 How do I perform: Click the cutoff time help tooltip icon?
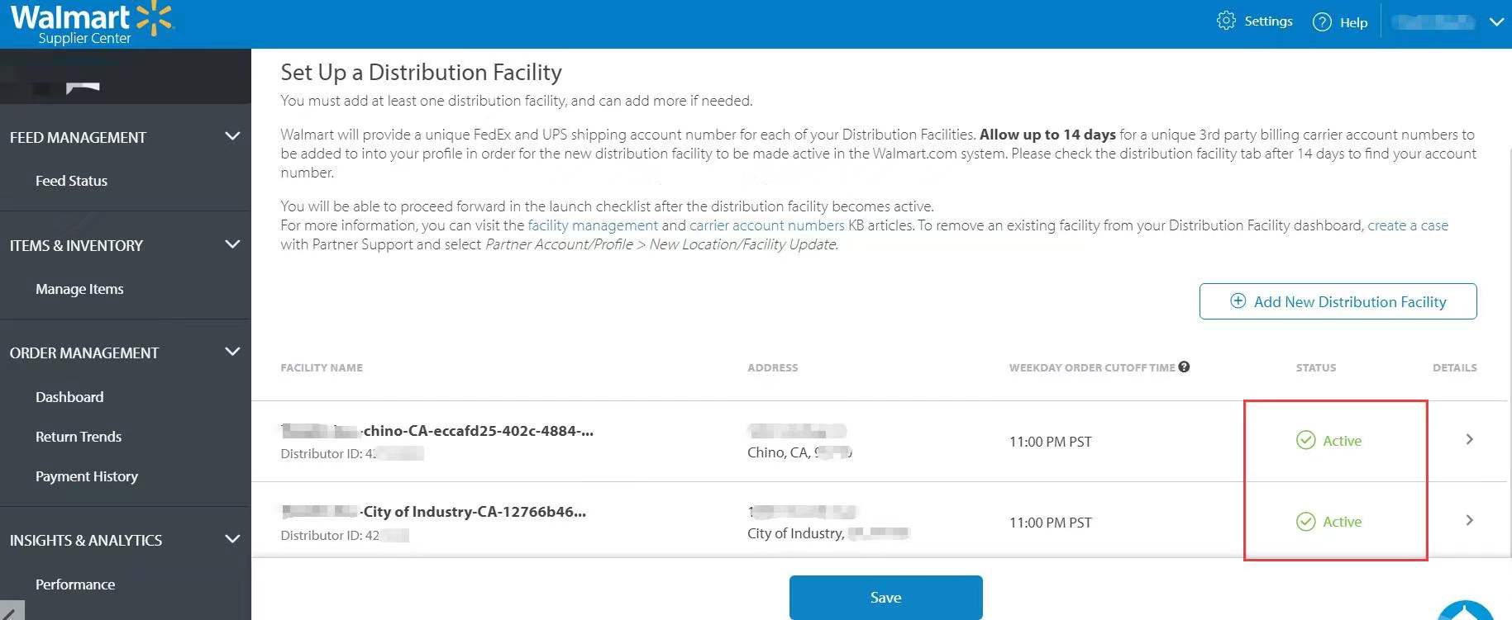[1184, 367]
